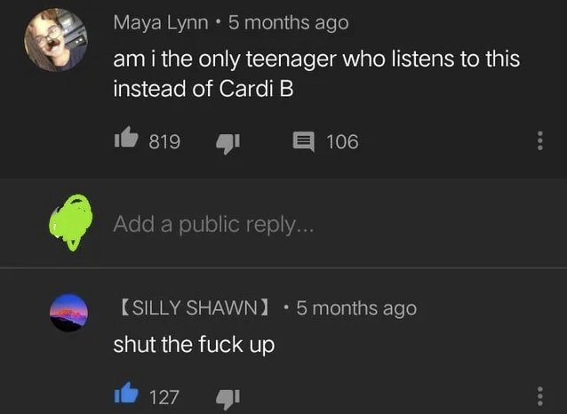Click the 819 like count
This screenshot has width=567, height=414.
[x=164, y=141]
